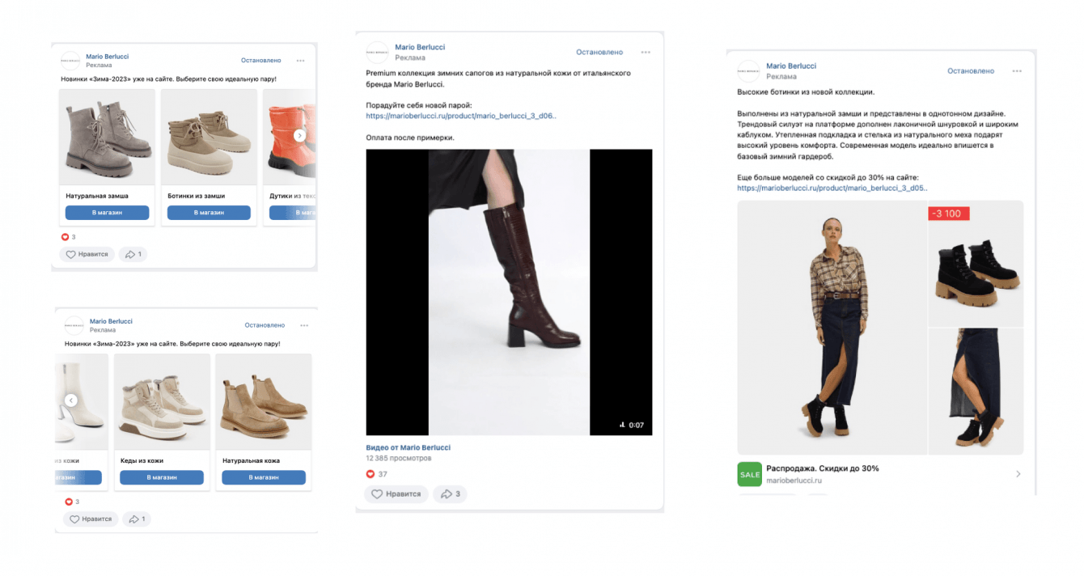
Task: Click Mario Berlucci avatar in top-left ad
Action: click(x=70, y=61)
